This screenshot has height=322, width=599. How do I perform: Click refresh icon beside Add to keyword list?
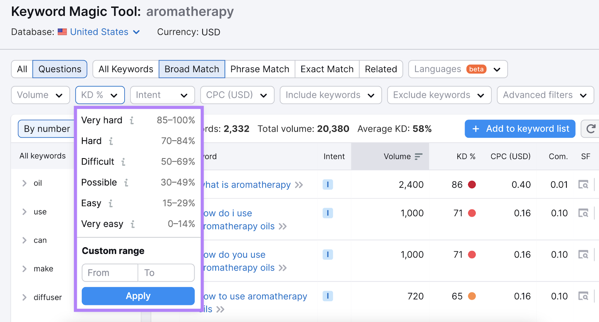coord(591,129)
